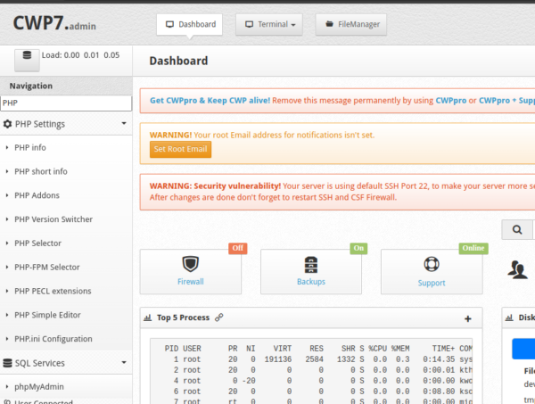This screenshot has width=535, height=404.
Task: Click the PID 6 root process row
Action: (318, 391)
